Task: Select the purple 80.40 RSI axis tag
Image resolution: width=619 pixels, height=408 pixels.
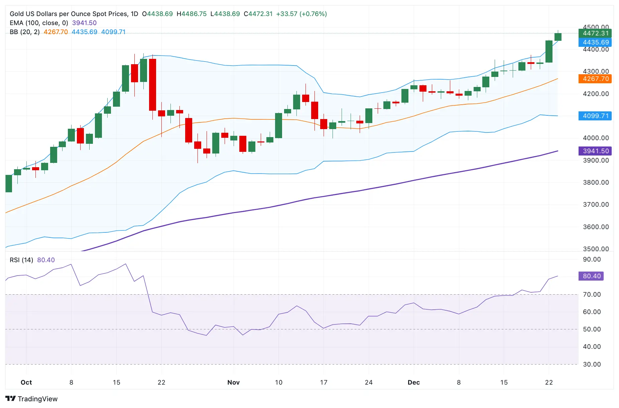Action: (591, 276)
